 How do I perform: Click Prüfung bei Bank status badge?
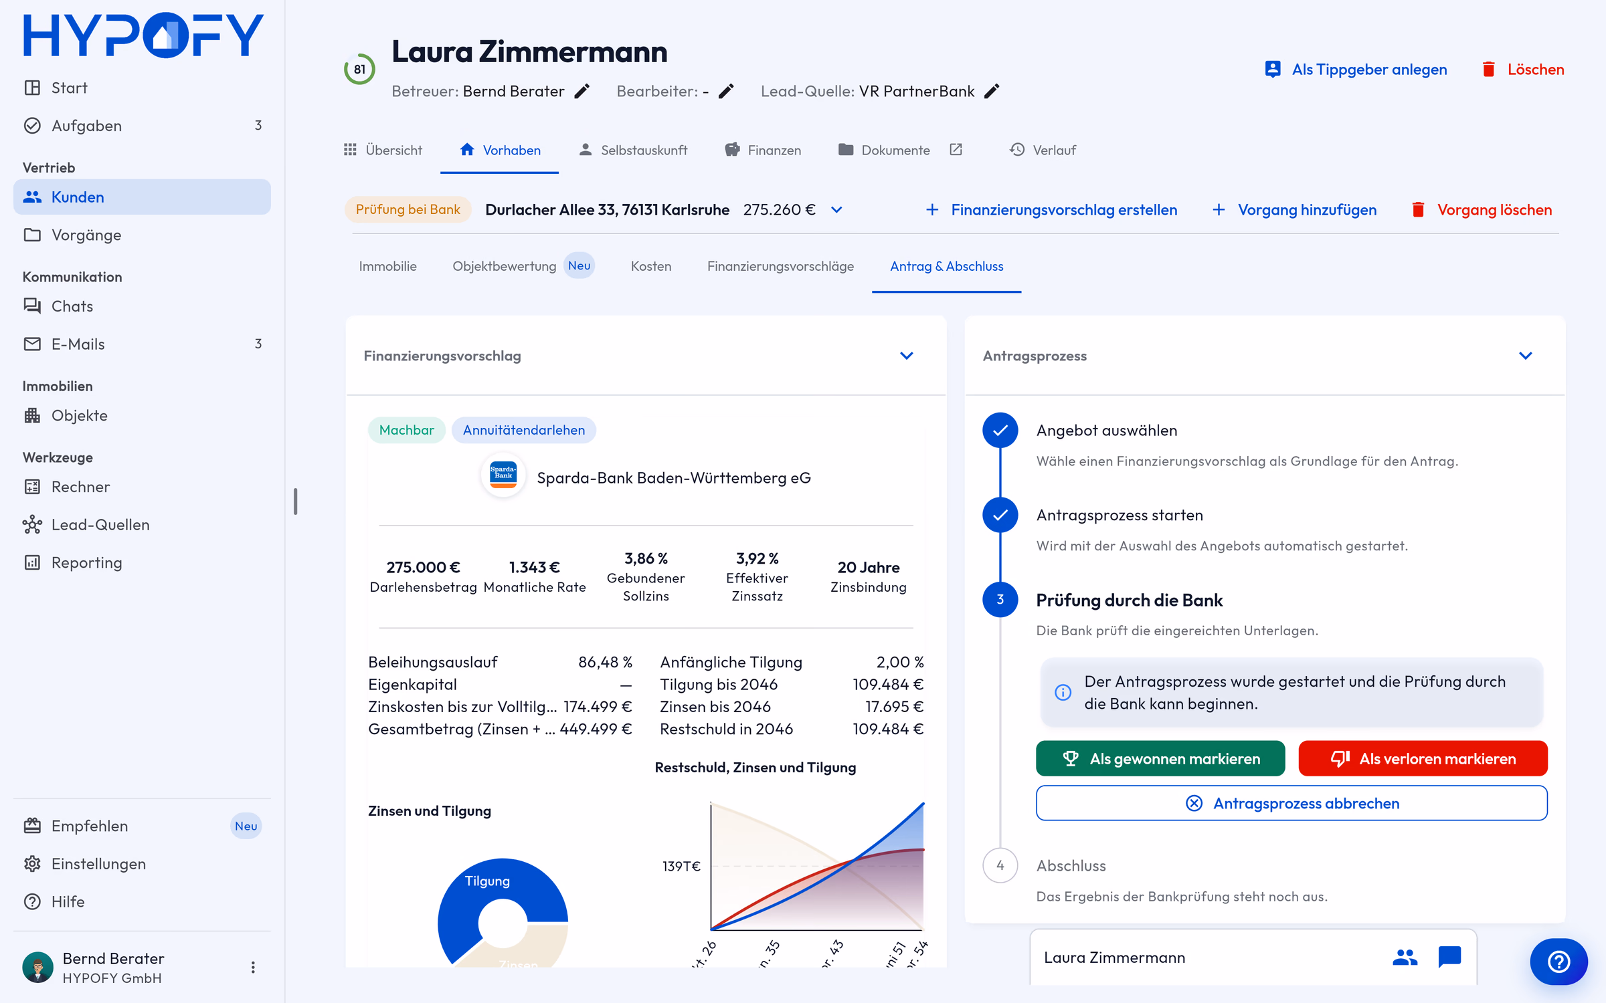tap(408, 210)
